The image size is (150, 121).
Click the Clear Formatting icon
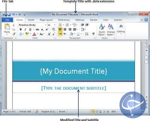pyautogui.click(x=54, y=30)
